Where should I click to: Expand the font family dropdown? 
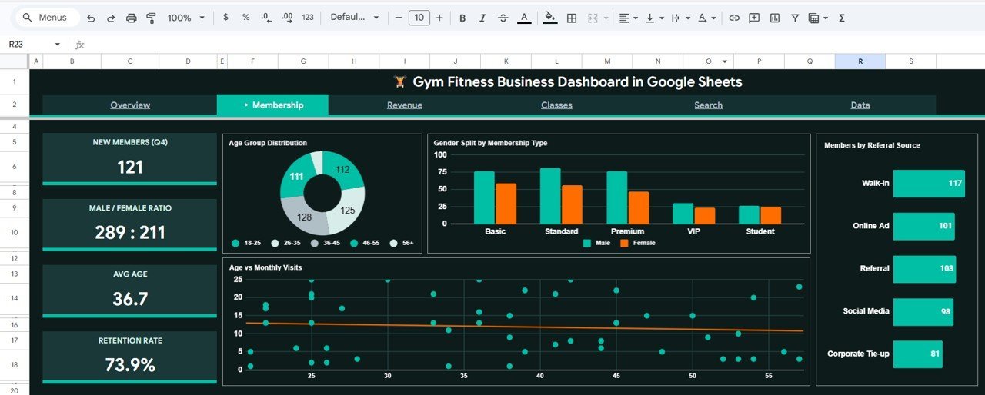click(355, 18)
